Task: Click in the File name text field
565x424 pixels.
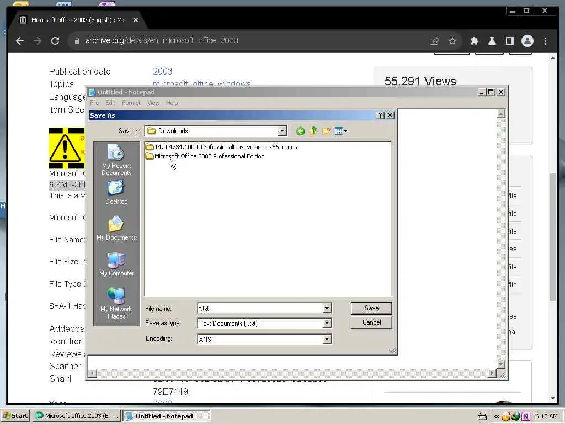Action: (260, 308)
